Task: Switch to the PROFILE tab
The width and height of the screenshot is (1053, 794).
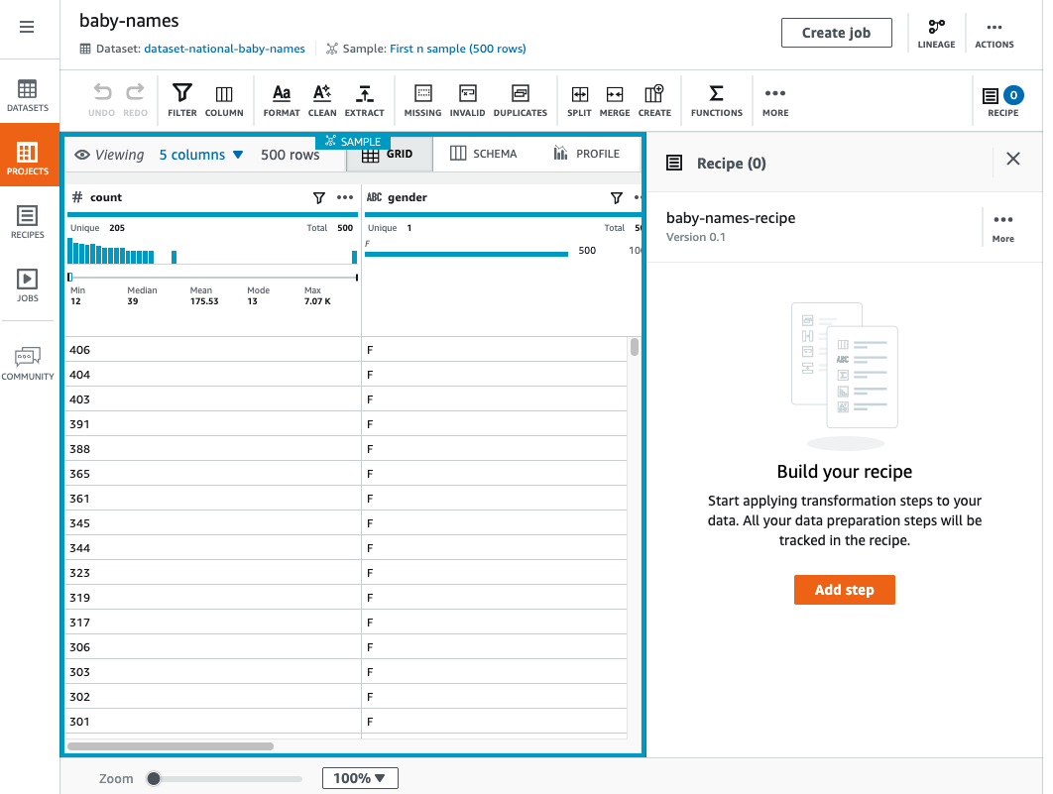Action: tap(586, 154)
